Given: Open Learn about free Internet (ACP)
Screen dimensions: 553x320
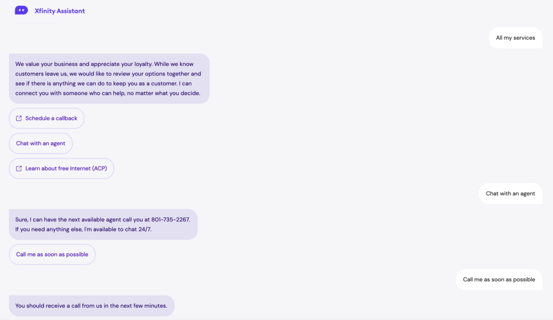Looking at the screenshot, I should (x=61, y=168).
